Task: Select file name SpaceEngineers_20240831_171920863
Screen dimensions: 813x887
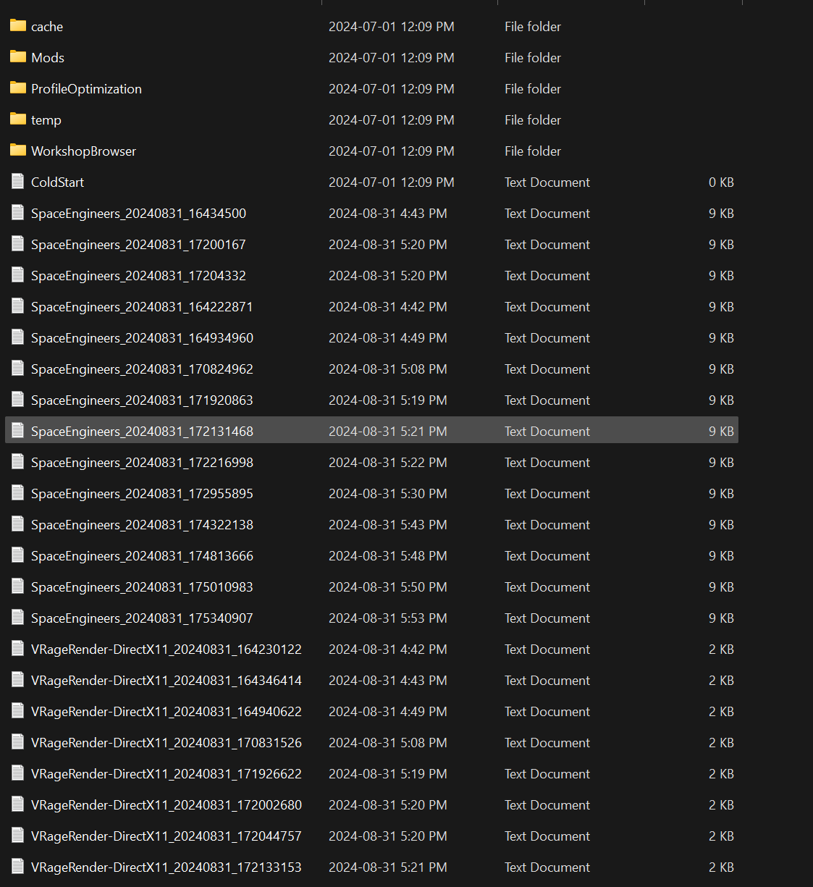Action: [x=142, y=400]
